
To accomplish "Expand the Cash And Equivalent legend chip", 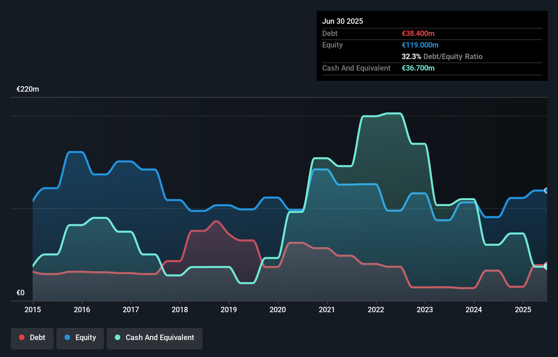I will [155, 338].
